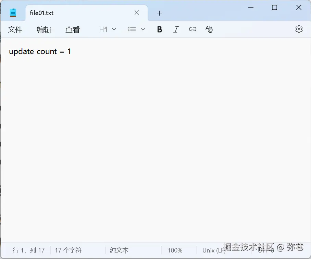Click the 纯文本 status bar entry
This screenshot has width=311, height=259.
coord(119,250)
